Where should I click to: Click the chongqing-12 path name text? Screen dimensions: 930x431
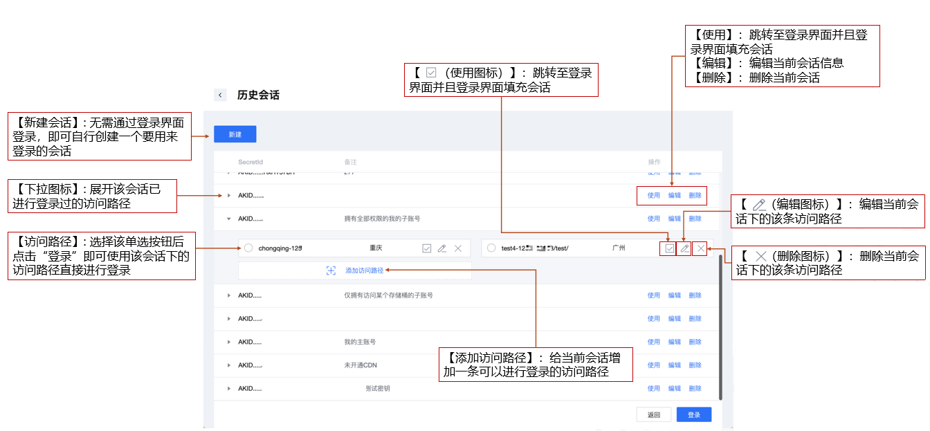point(281,248)
